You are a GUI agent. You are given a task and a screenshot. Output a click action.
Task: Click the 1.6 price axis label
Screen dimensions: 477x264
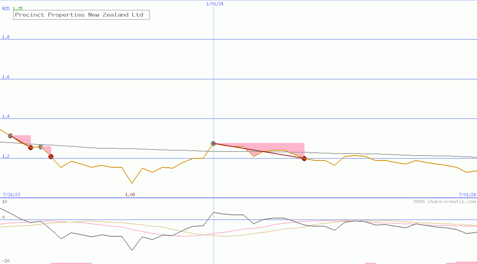(x=6, y=77)
